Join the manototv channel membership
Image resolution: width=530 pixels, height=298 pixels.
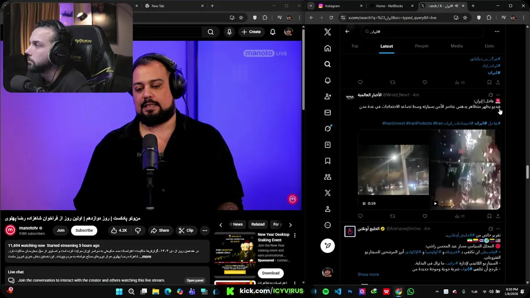click(60, 231)
